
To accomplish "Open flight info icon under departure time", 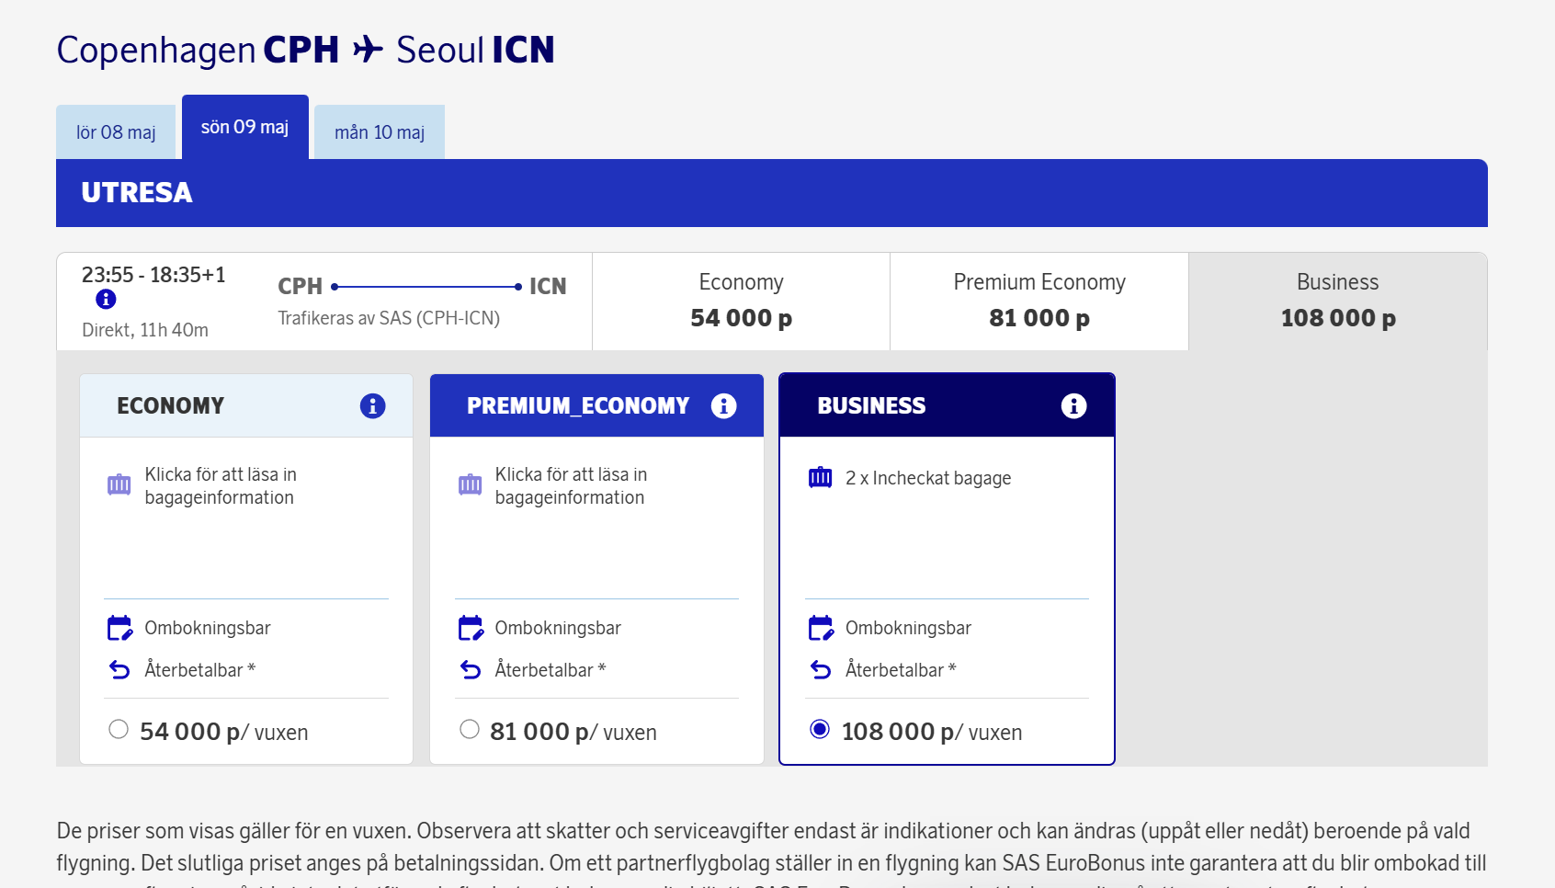I will coord(106,299).
